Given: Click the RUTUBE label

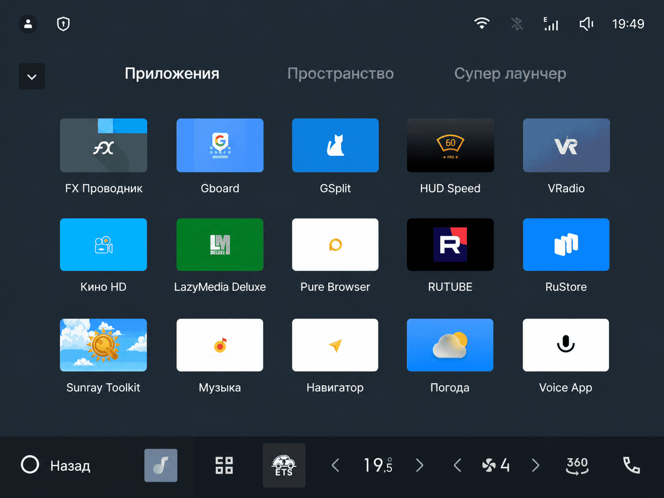Looking at the screenshot, I should tap(450, 287).
